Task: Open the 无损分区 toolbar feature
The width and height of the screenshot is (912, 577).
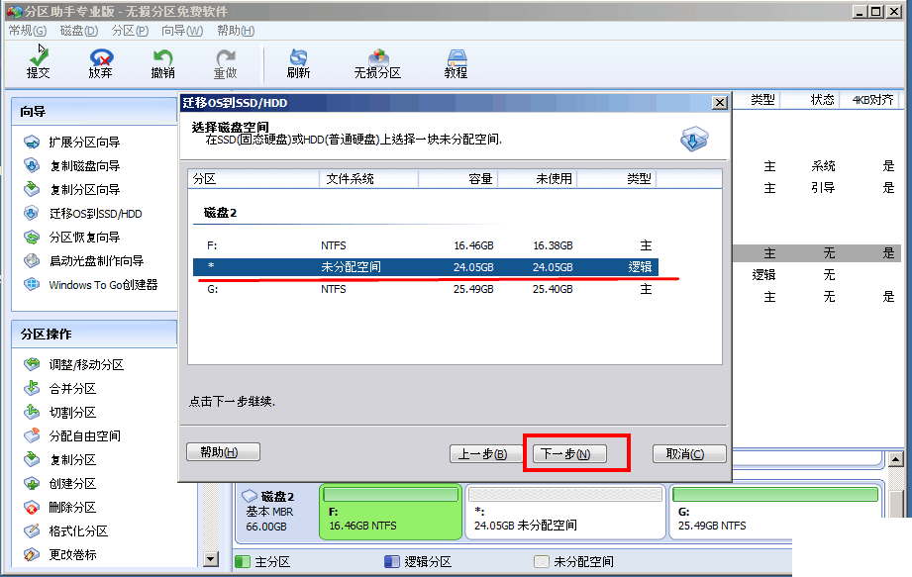Action: (x=377, y=61)
